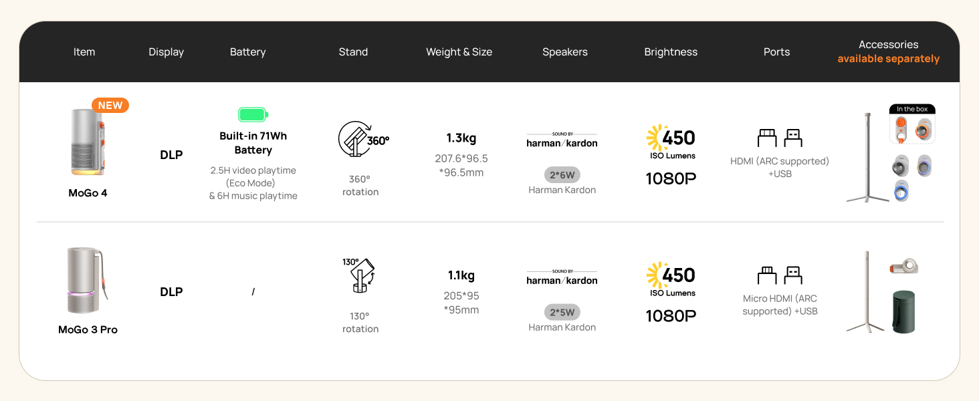This screenshot has height=401, width=979.
Task: Click the 130° rotation stand icon
Action: point(358,275)
